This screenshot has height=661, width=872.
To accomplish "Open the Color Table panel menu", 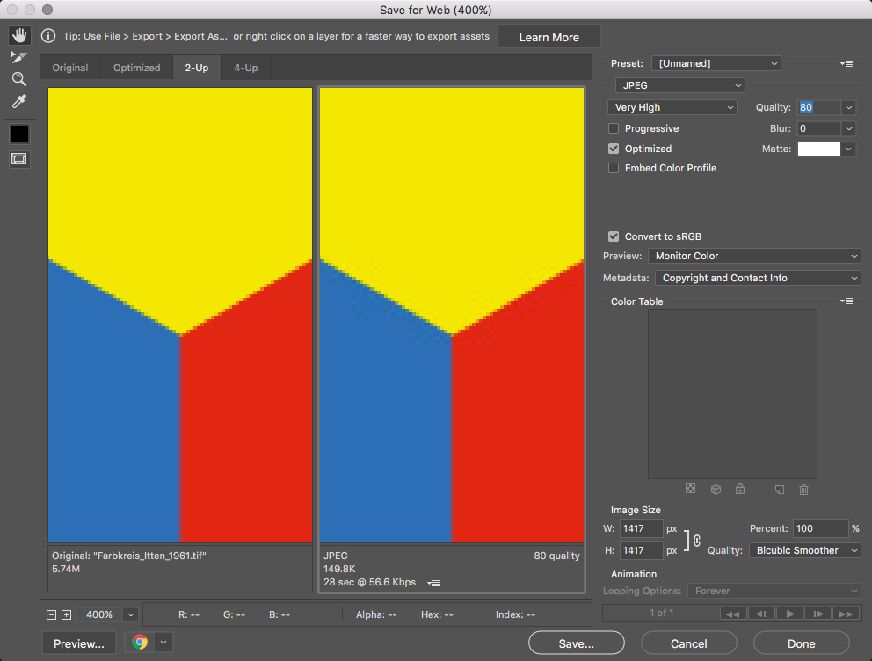I will pyautogui.click(x=847, y=301).
